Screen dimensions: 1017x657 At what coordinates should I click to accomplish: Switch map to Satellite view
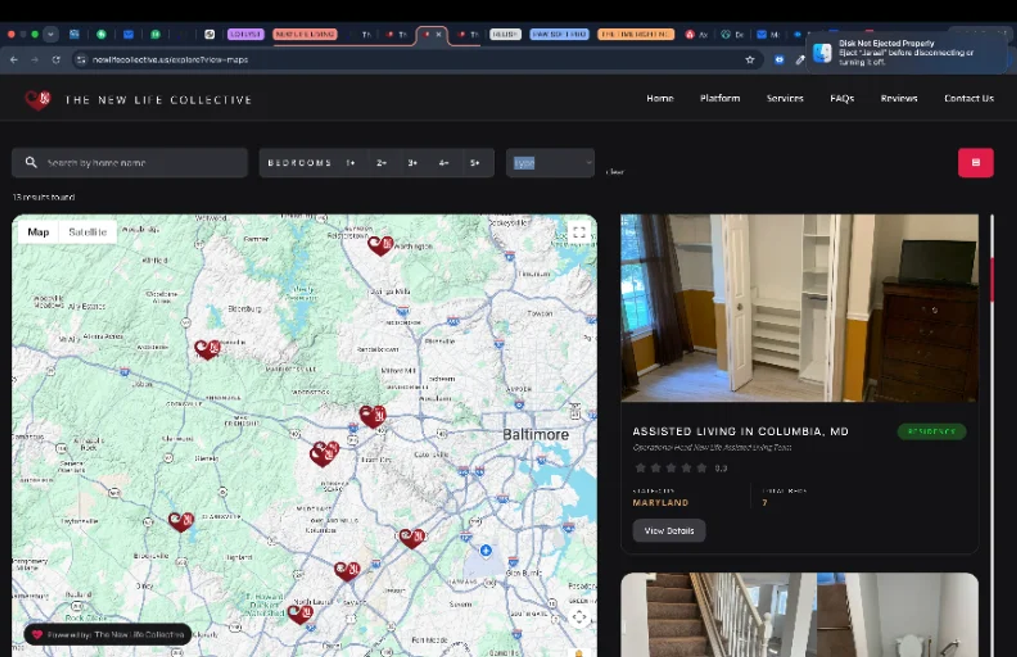click(x=87, y=232)
